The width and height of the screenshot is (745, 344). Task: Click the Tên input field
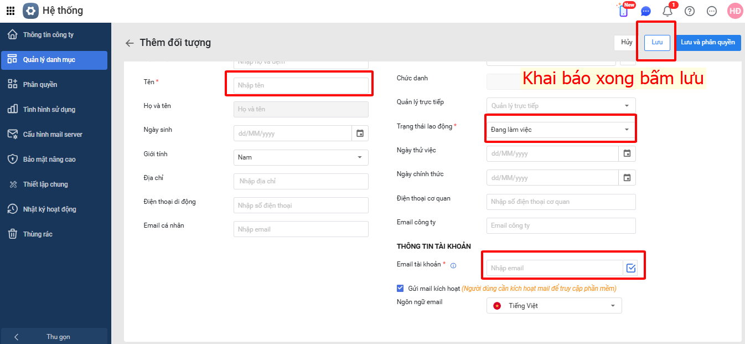(301, 85)
